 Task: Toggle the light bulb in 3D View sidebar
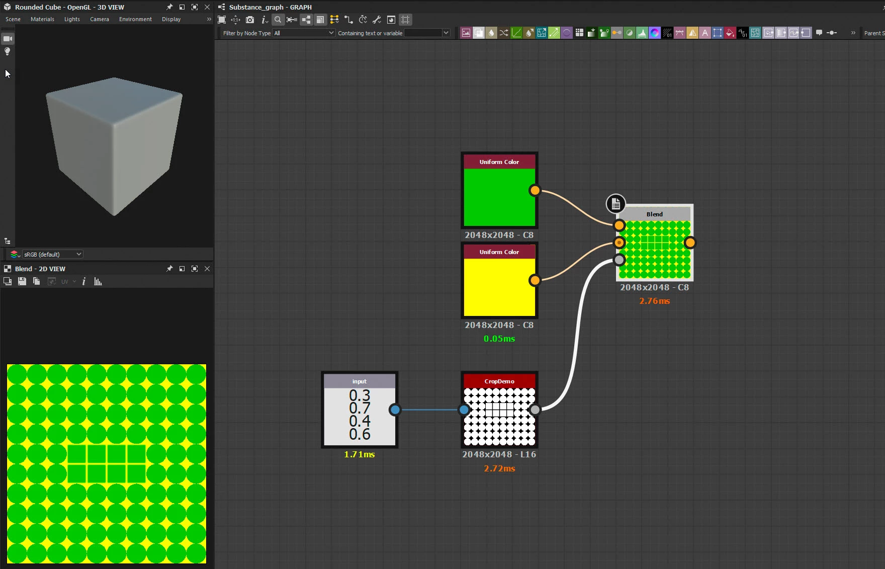(x=8, y=51)
